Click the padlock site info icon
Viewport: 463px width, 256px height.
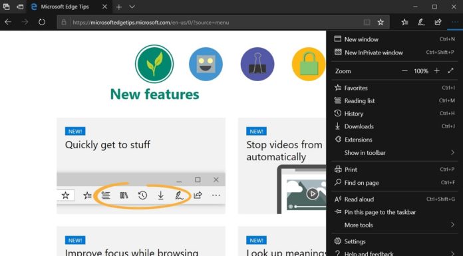(63, 22)
